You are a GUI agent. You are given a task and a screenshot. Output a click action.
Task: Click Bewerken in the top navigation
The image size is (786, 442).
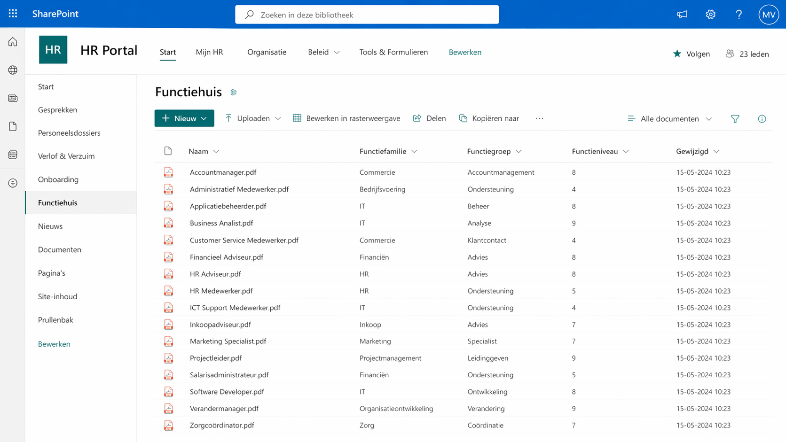[465, 52]
